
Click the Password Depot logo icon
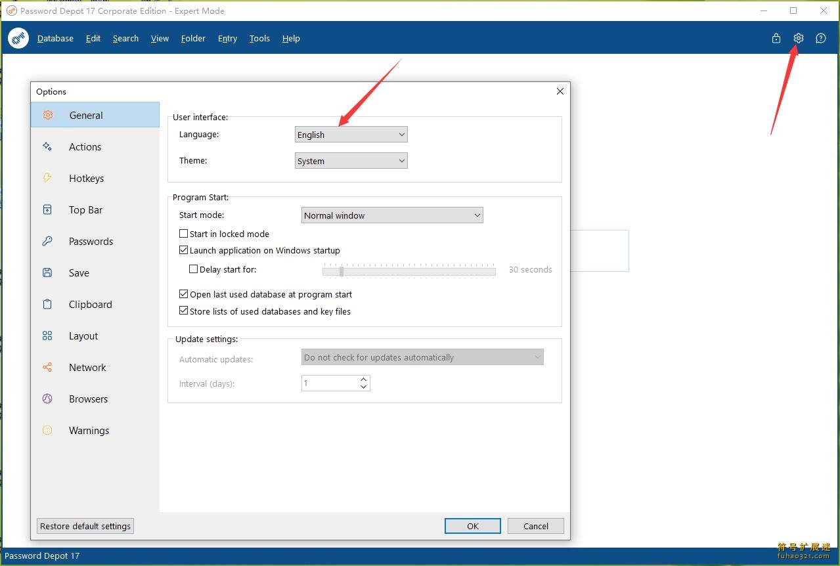tap(18, 38)
